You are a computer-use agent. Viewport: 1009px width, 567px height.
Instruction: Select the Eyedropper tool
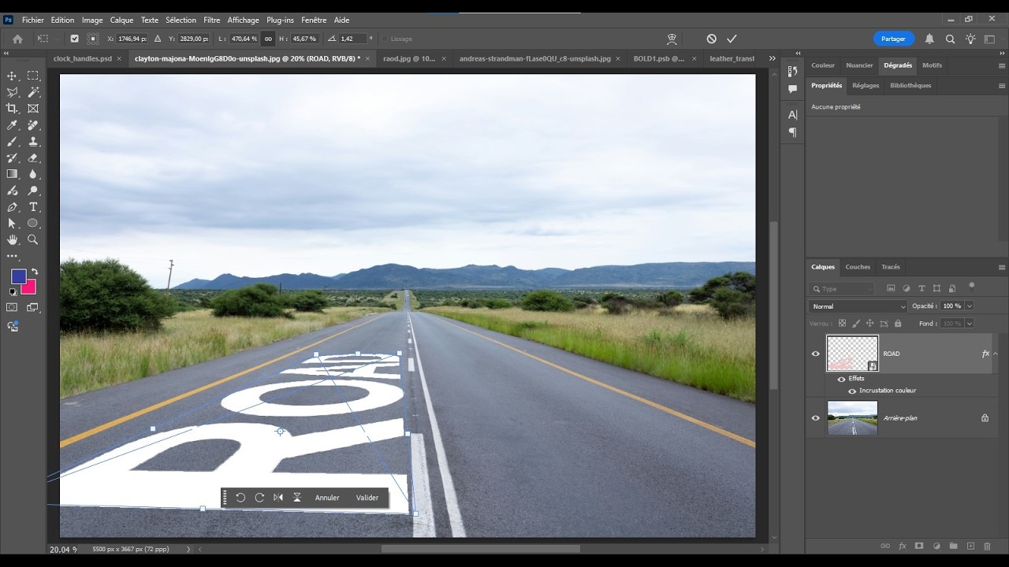[x=12, y=125]
